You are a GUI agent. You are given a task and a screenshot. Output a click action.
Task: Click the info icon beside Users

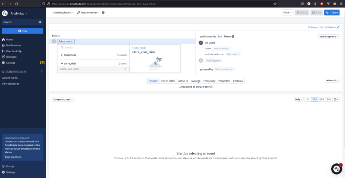click(x=233, y=37)
